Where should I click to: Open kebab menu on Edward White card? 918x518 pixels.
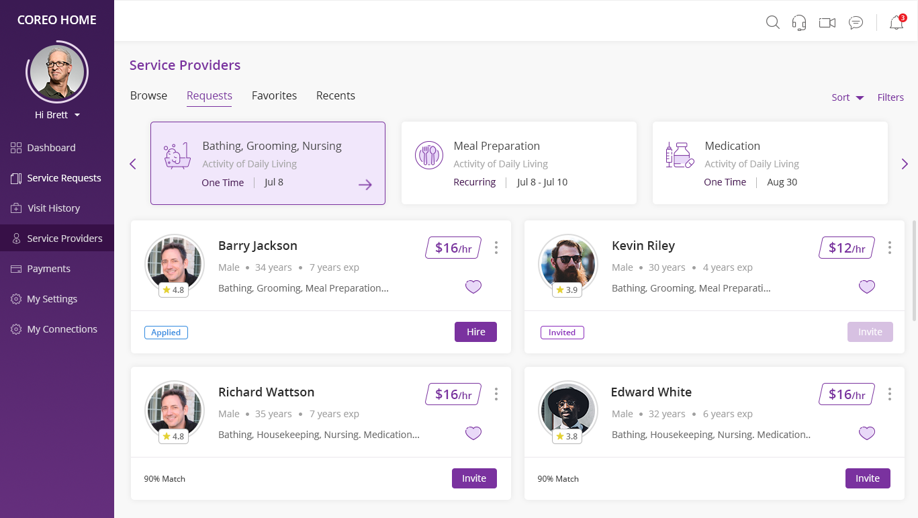tap(890, 394)
